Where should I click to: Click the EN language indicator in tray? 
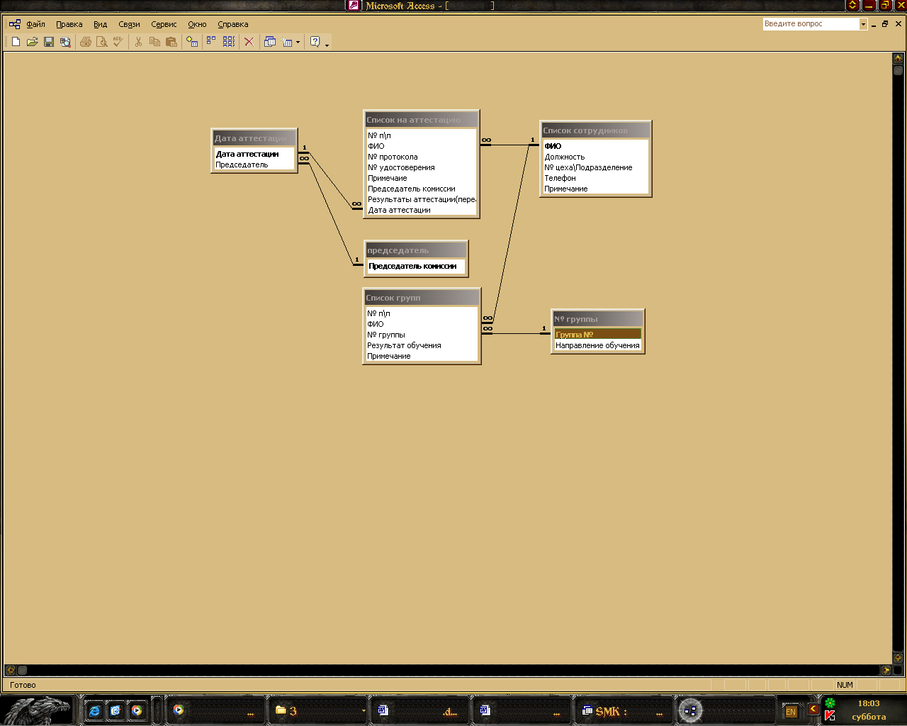pos(791,711)
